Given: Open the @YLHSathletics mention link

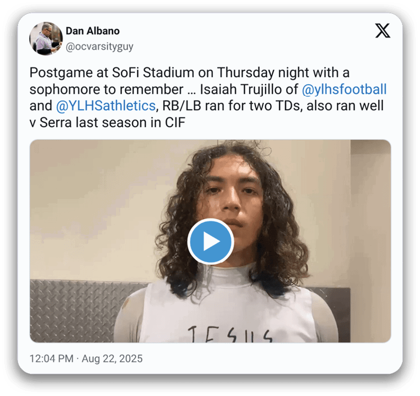Looking at the screenshot, I should (106, 106).
